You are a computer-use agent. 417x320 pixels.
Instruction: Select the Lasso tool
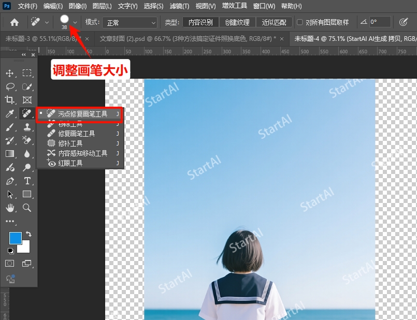[x=10, y=88]
